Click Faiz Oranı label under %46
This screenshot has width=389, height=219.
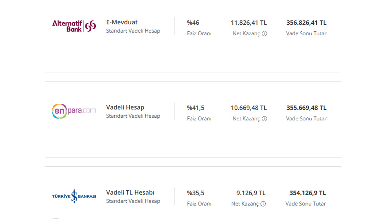point(199,33)
